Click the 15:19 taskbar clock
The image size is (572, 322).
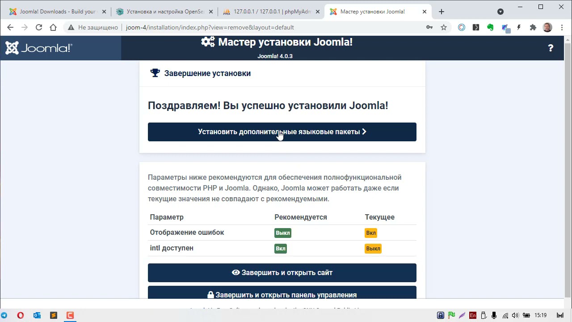(x=540, y=315)
